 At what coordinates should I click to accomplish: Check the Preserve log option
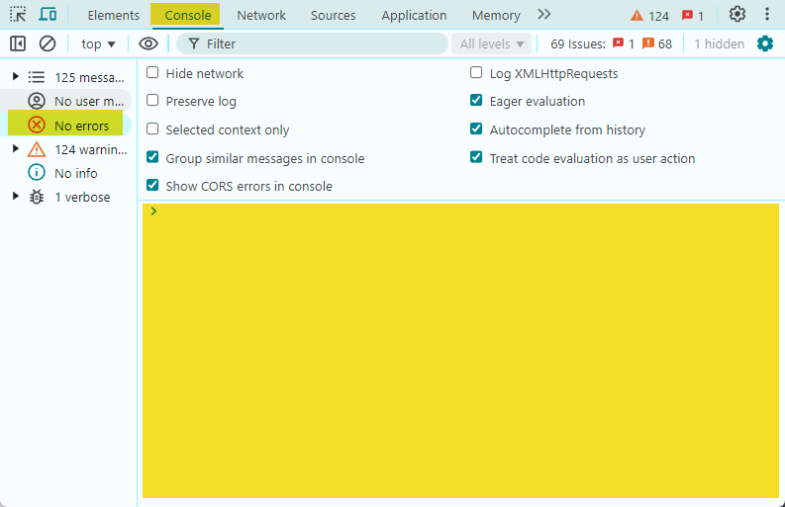click(152, 101)
